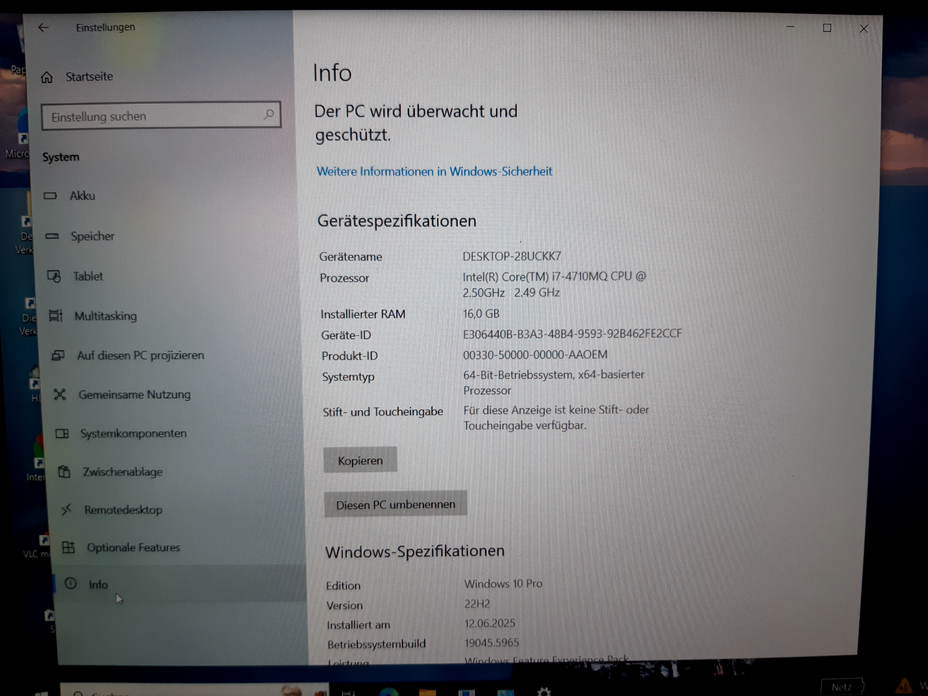Image resolution: width=928 pixels, height=696 pixels.
Task: Click the Systemkomponenten icon
Action: click(x=62, y=433)
